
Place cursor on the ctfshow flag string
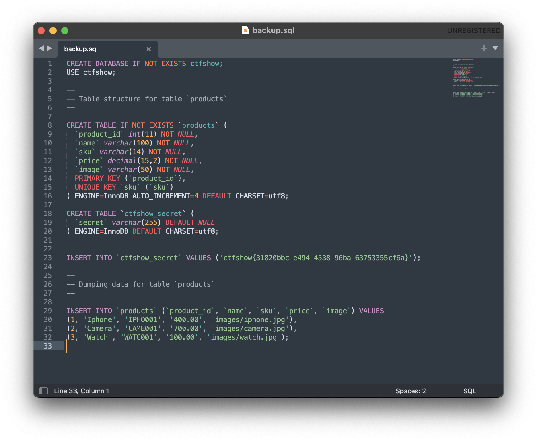316,258
